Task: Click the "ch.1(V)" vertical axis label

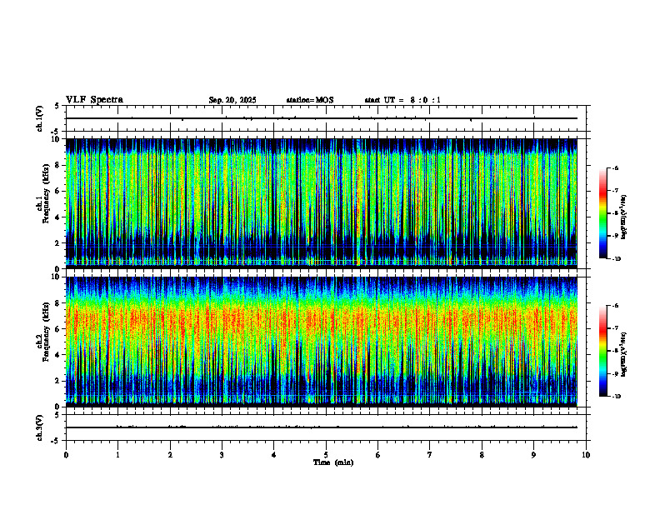Action: [x=40, y=118]
